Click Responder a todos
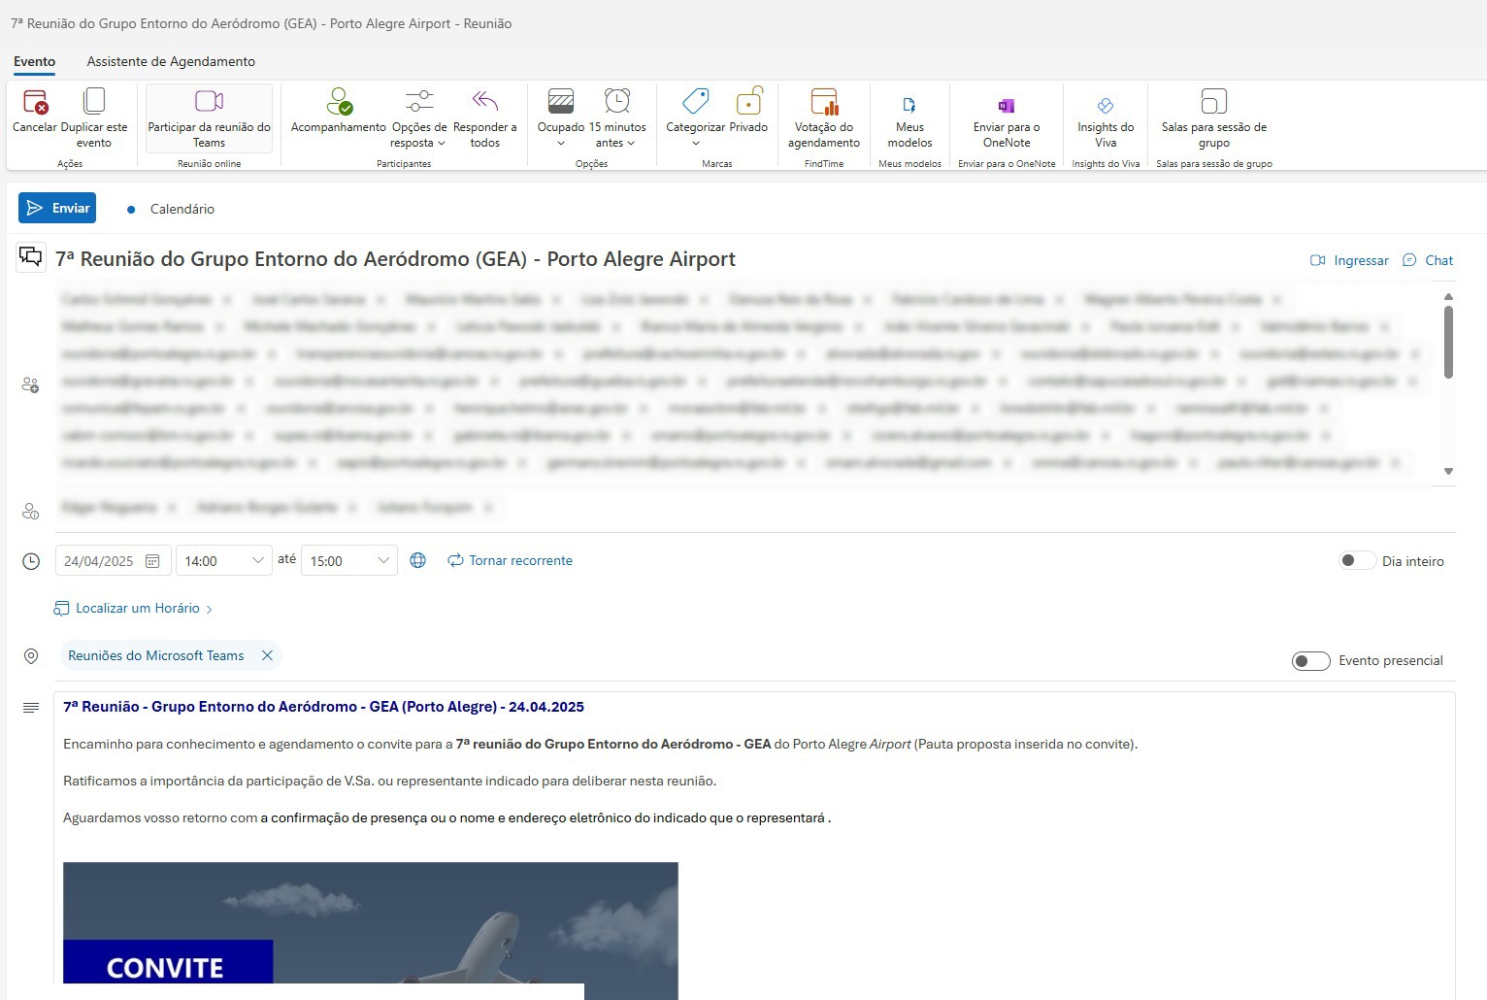The width and height of the screenshot is (1487, 1000). (484, 117)
